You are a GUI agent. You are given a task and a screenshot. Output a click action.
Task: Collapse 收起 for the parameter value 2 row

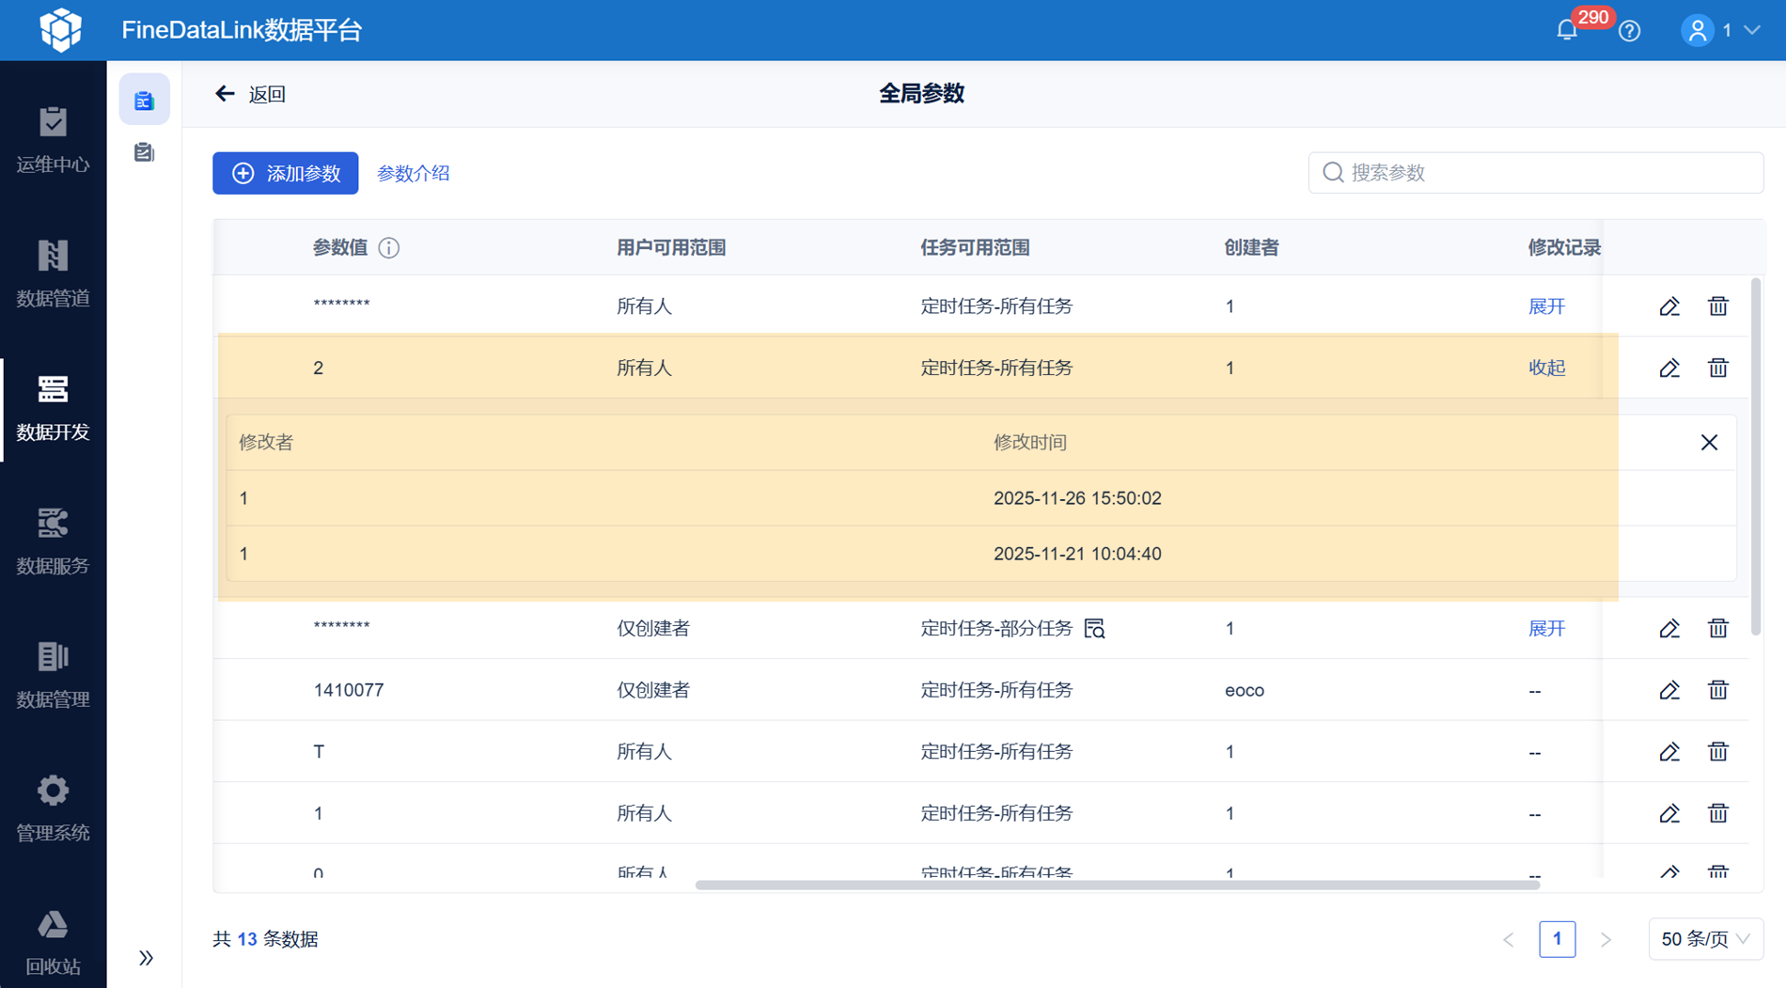click(x=1546, y=368)
